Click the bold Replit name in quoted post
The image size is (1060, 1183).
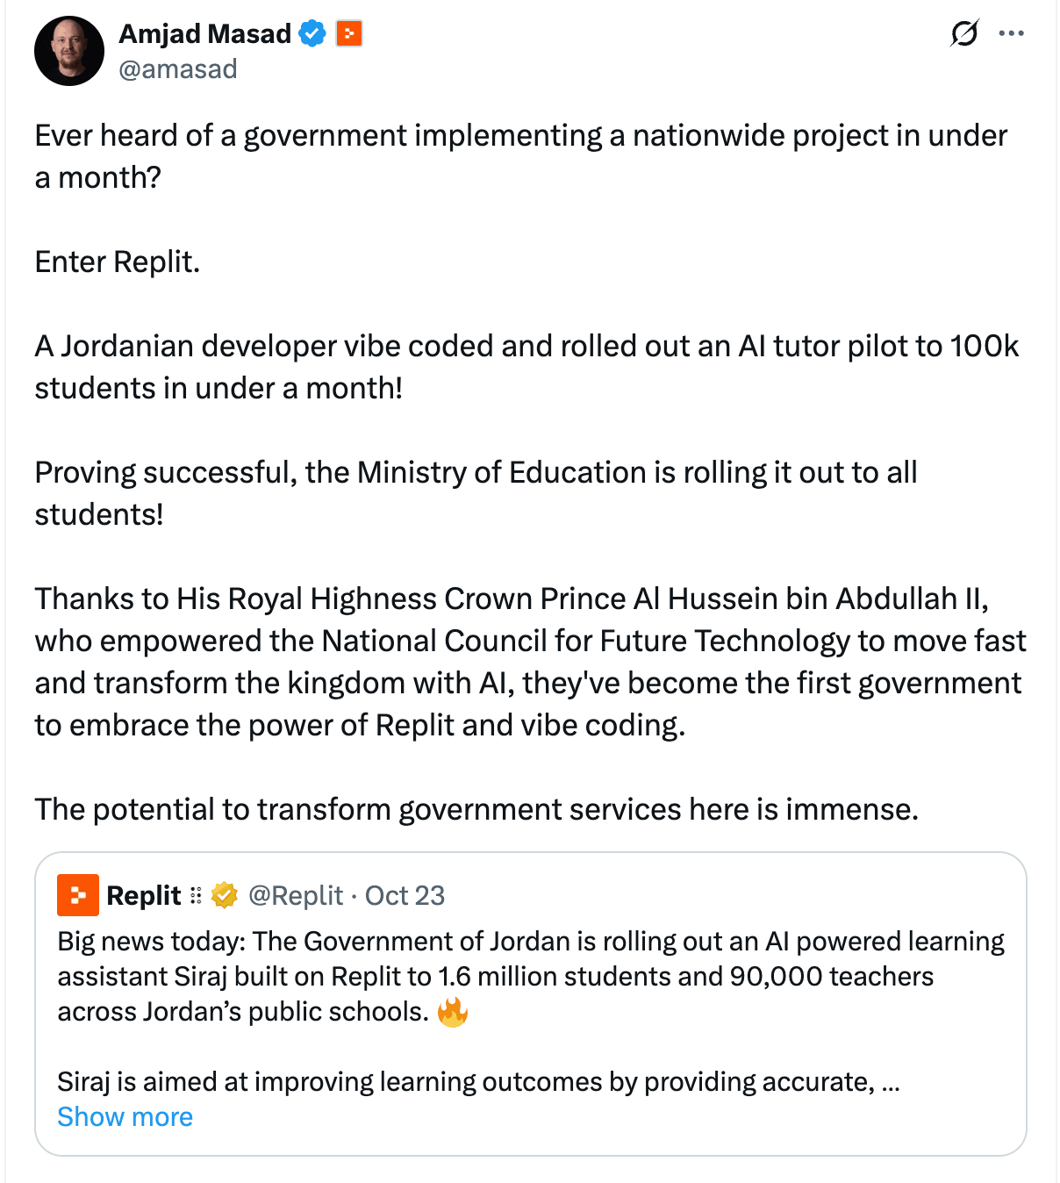point(143,895)
